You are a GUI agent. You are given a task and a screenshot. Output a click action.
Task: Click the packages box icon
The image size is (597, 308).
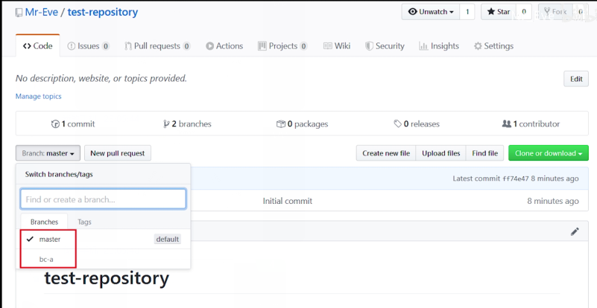point(281,124)
